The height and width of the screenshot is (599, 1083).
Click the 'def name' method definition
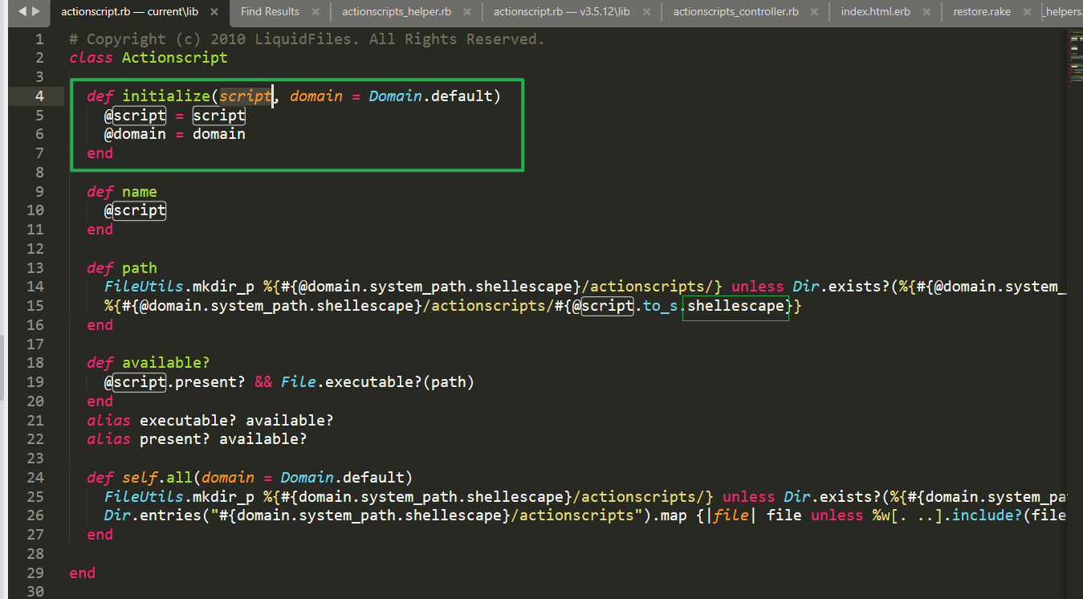(122, 192)
